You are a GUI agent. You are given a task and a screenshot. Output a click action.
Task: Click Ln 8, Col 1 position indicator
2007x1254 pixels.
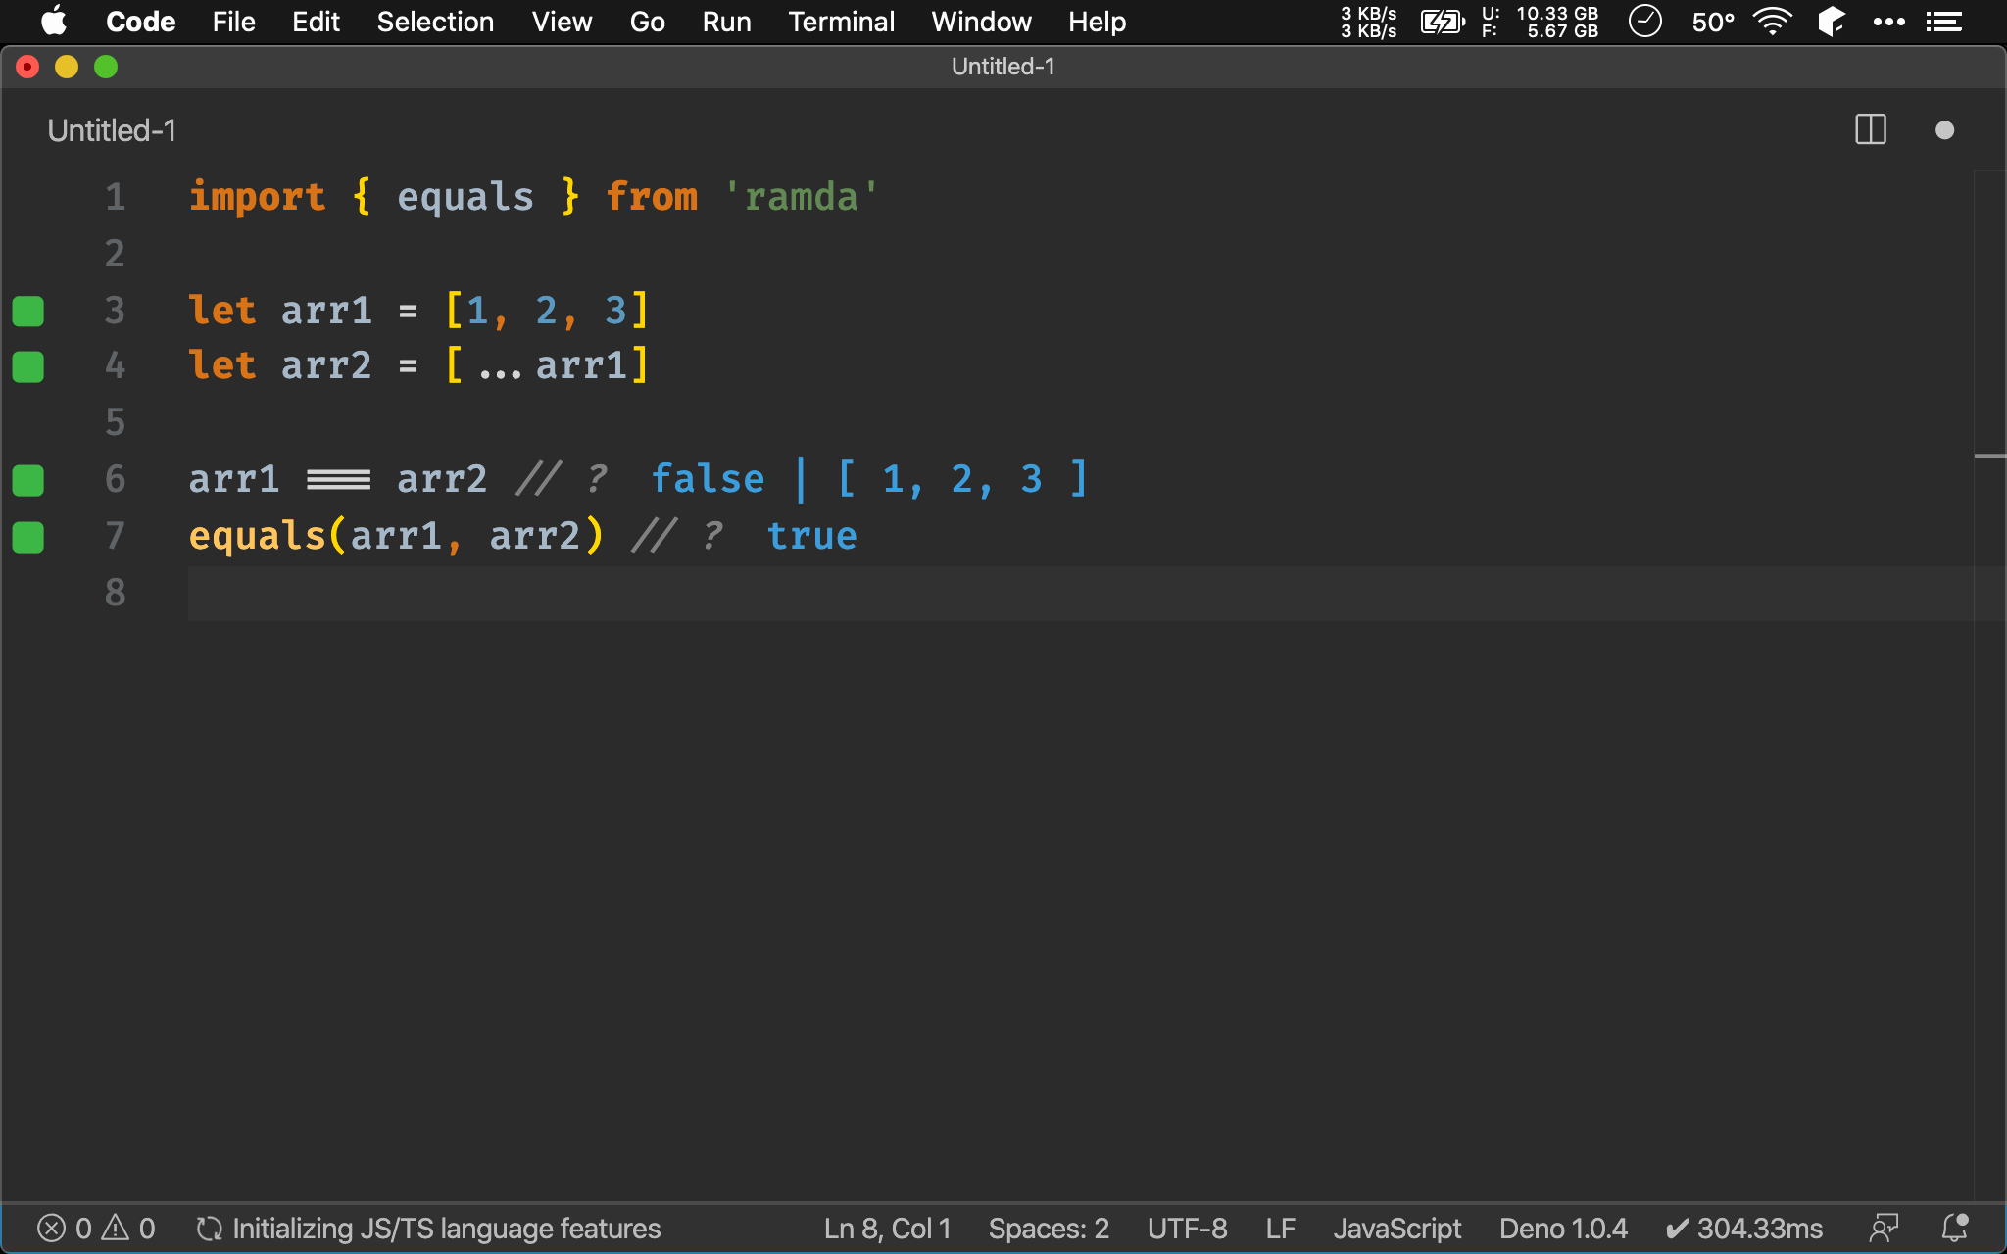[887, 1228]
